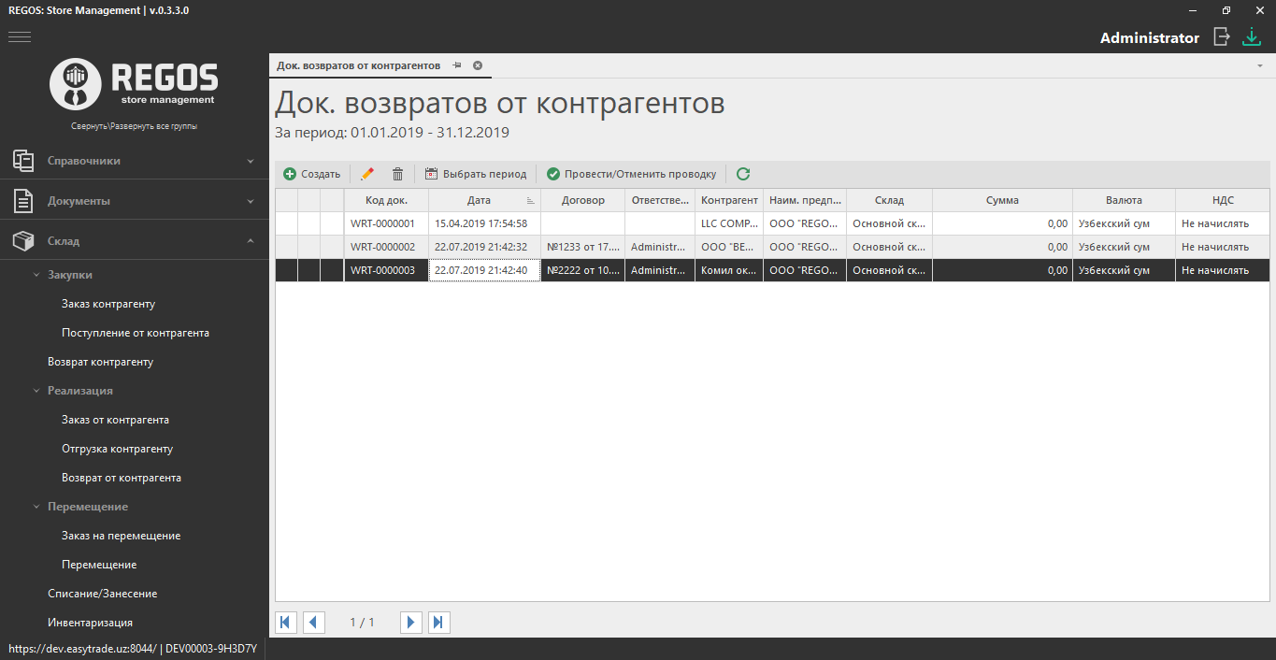
Task: Pin the document tab with pin icon
Action: (457, 65)
